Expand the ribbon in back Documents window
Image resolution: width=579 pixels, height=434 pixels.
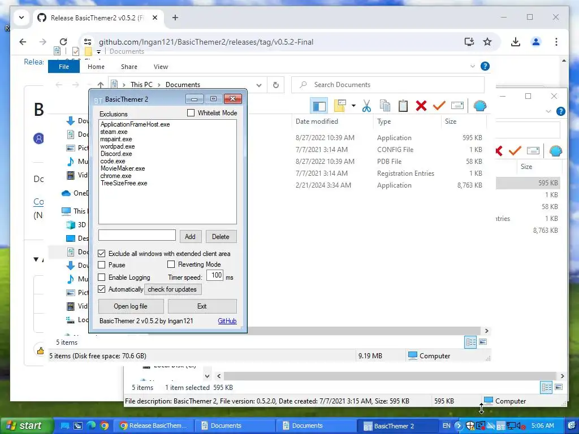click(x=548, y=111)
